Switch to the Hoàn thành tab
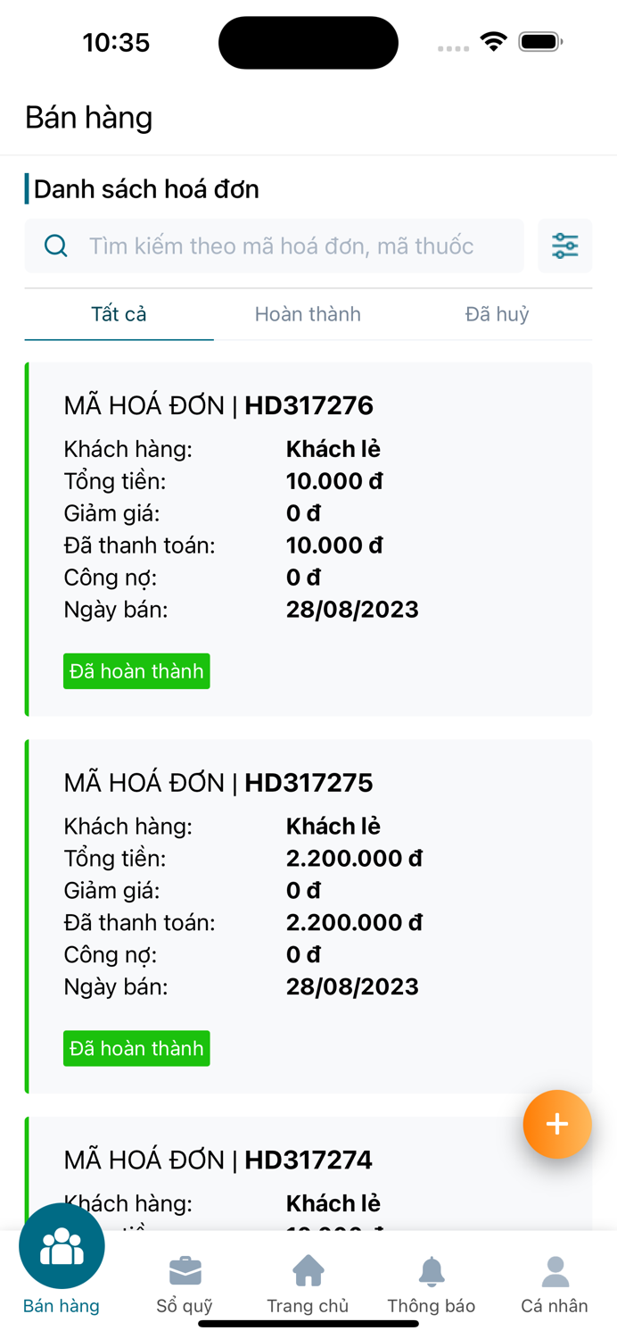This screenshot has height=1339, width=617. coord(308,314)
